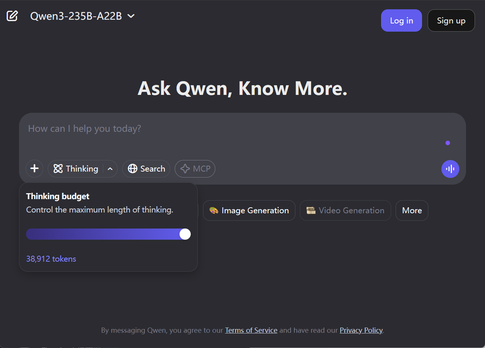Open the Privacy Policy link
The width and height of the screenshot is (485, 348).
coord(361,330)
